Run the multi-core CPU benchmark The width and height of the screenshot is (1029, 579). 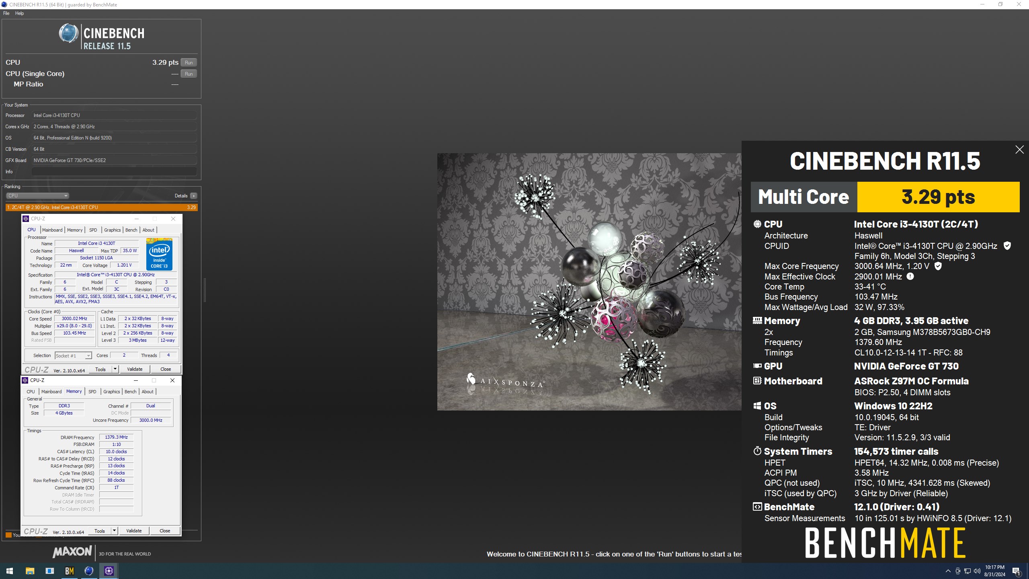(189, 62)
